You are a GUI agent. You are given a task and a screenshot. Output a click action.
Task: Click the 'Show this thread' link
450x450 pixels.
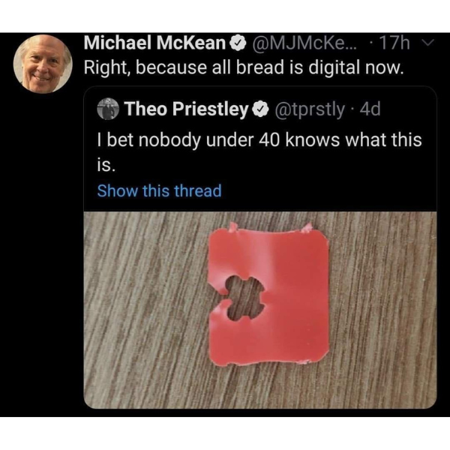tap(160, 190)
